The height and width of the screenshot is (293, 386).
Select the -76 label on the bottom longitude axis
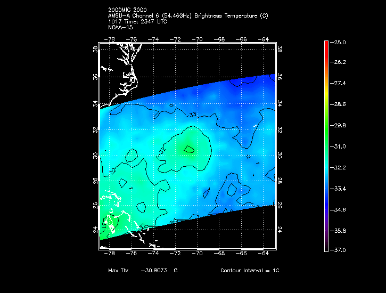point(131,254)
